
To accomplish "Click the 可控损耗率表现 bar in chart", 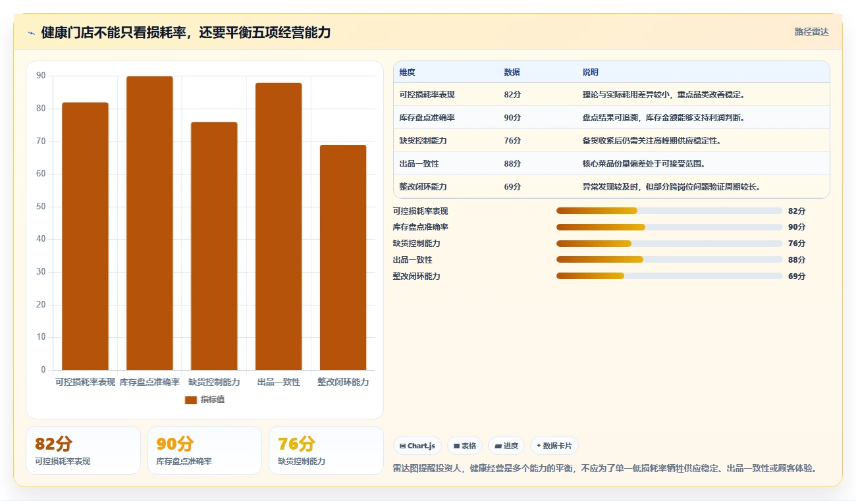I will pyautogui.click(x=85, y=236).
